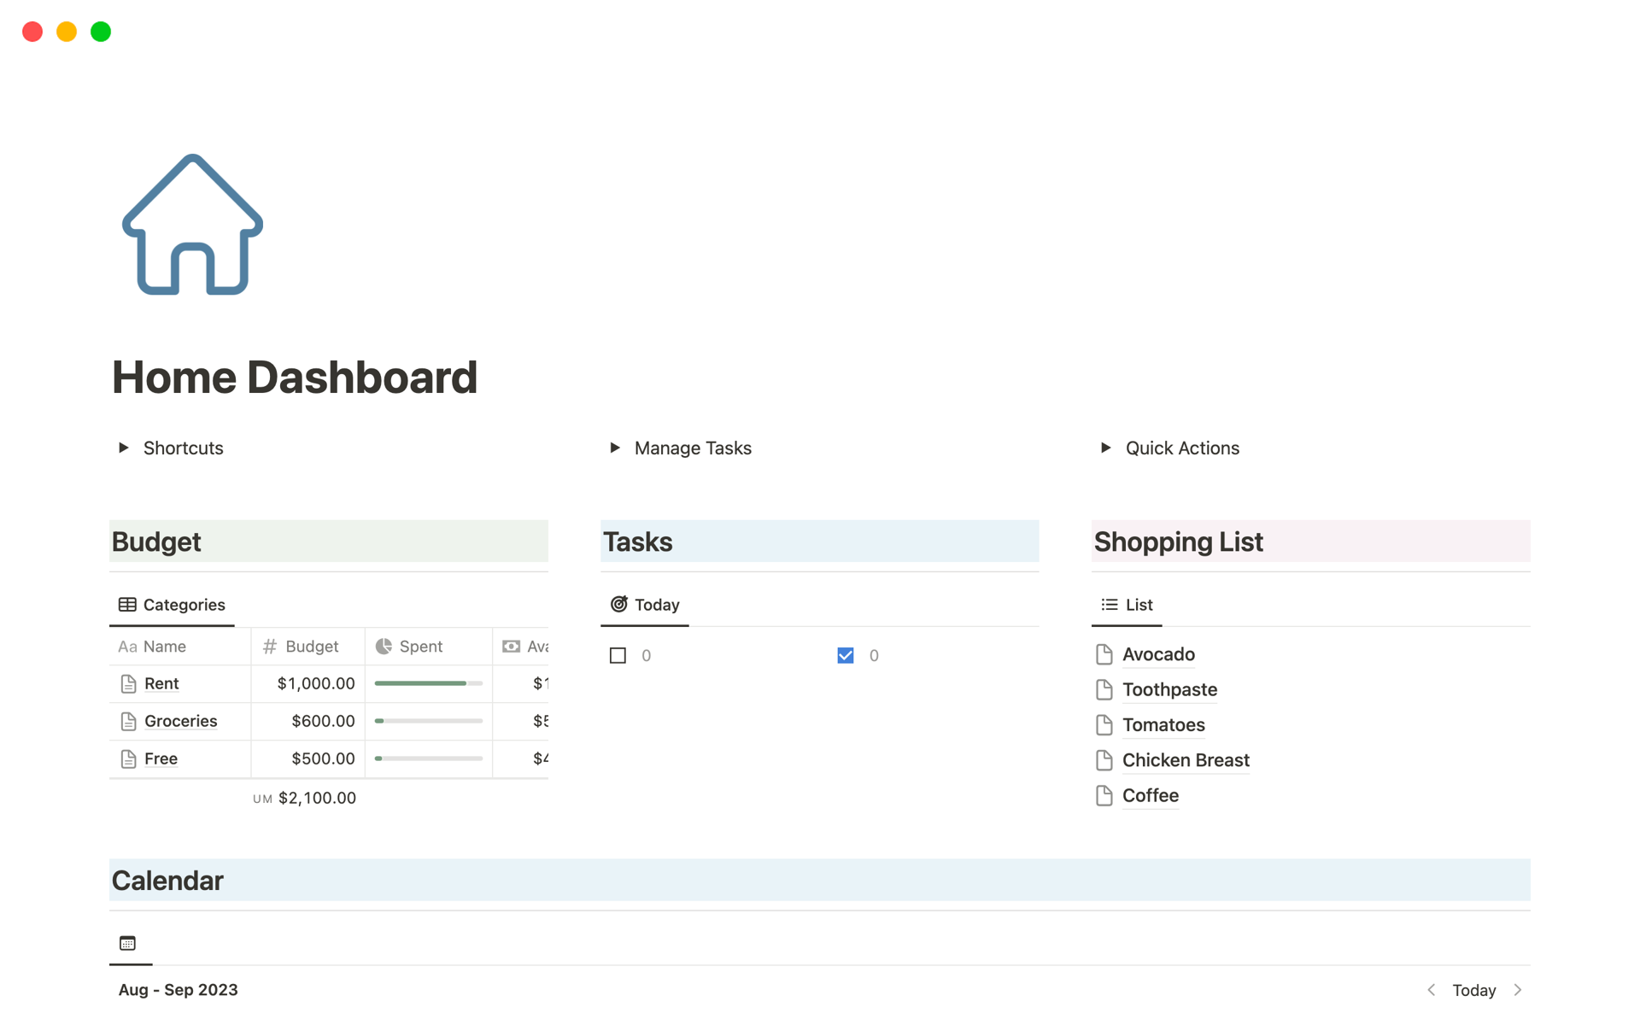The image size is (1640, 1025).
Task: Click the calendar view icon in Calendar section
Action: tap(129, 942)
